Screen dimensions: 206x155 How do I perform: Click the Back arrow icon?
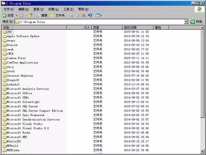4,15
